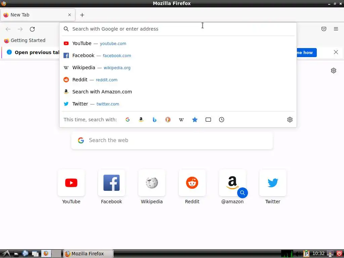The image size is (344, 258).
Task: Open the taskbar web browser globe icon
Action: click(x=25, y=254)
